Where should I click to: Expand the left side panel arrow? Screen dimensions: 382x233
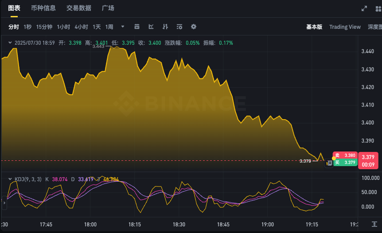click(x=4, y=203)
